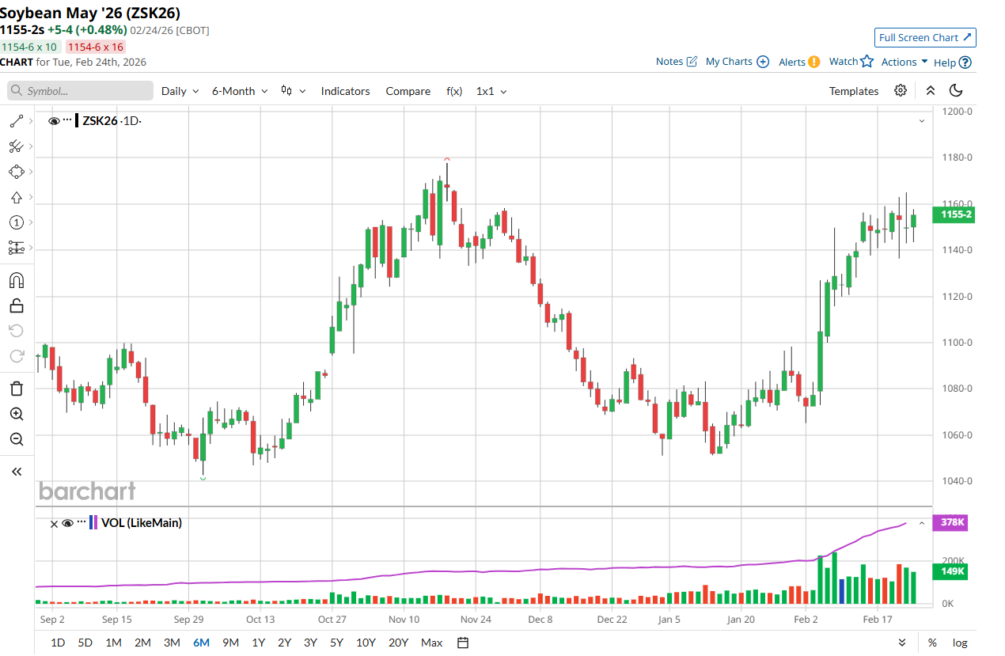Open the Fibonacci and Gann tools

[16, 146]
